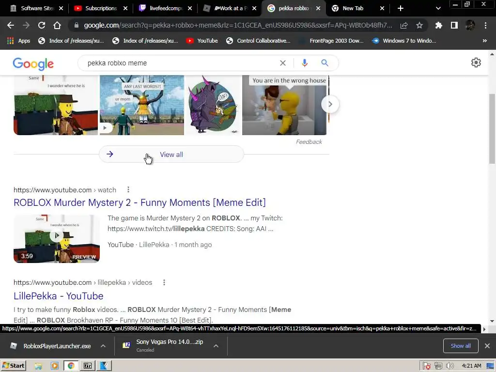The image size is (496, 372).
Task: Show more bookmarks chevron
Action: click(x=484, y=41)
